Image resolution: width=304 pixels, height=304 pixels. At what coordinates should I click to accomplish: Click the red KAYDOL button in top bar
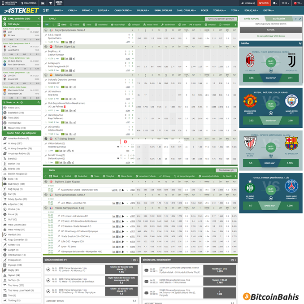pos(264,3)
